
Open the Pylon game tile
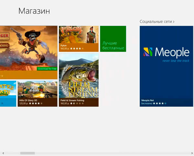tap(79, 39)
